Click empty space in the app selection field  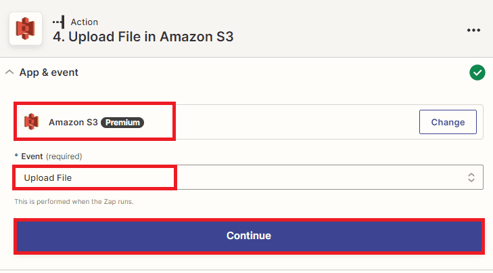click(284, 122)
